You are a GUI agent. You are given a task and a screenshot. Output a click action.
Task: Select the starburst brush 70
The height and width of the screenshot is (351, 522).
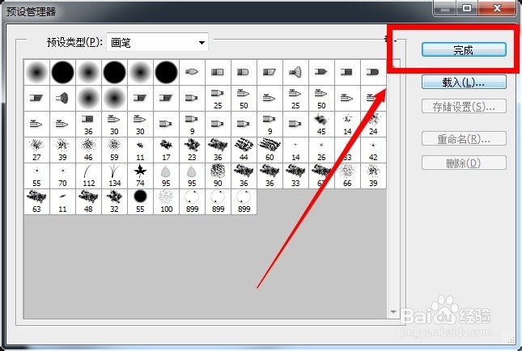click(x=62, y=176)
